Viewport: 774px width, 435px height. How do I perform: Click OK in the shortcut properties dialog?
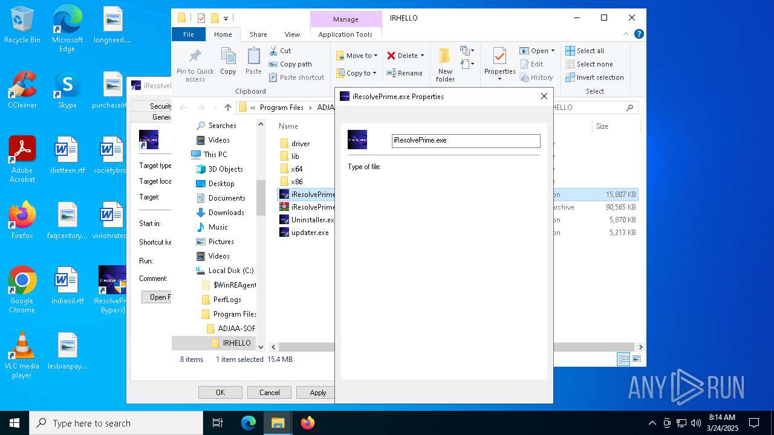pyautogui.click(x=220, y=393)
